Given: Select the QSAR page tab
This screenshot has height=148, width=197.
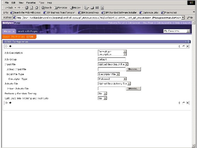Looking at the screenshot, I should click(30, 37).
